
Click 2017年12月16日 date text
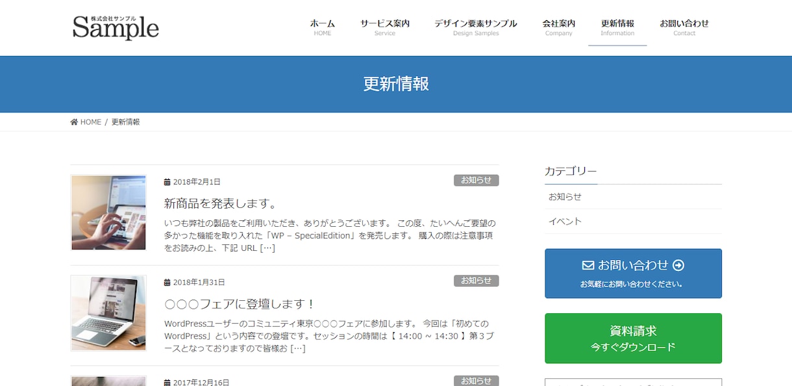201,383
